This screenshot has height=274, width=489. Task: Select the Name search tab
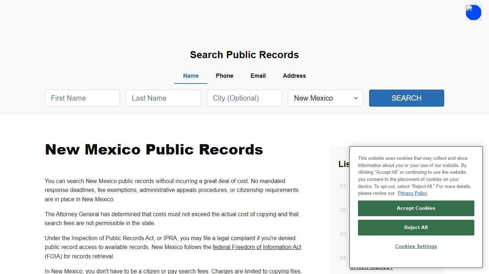click(x=190, y=76)
